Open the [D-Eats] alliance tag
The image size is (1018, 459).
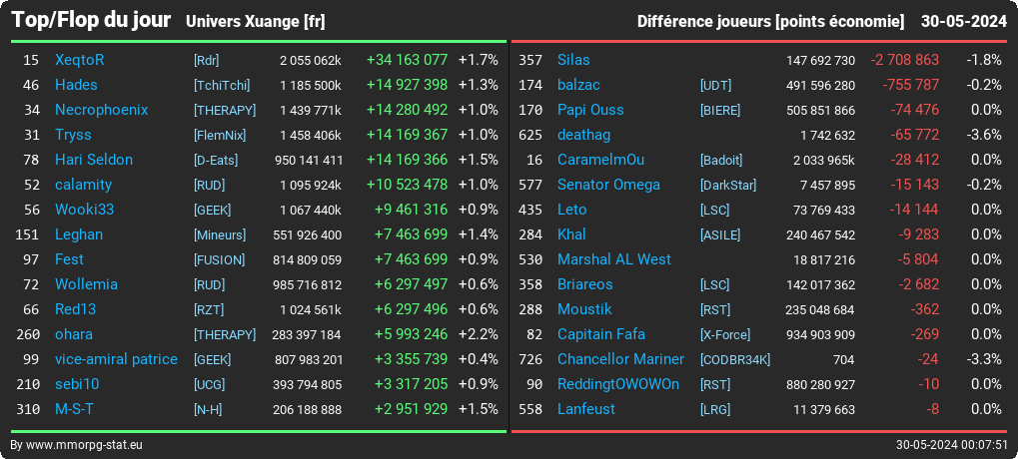tap(216, 160)
